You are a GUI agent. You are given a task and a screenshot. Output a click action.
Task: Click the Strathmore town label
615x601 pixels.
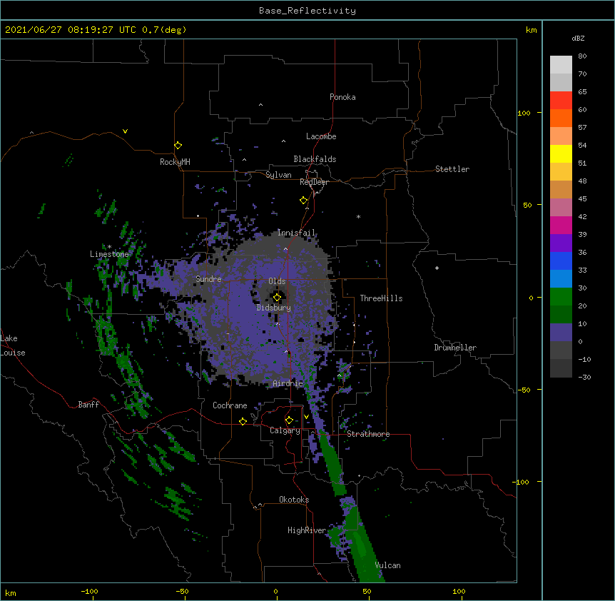[368, 434]
